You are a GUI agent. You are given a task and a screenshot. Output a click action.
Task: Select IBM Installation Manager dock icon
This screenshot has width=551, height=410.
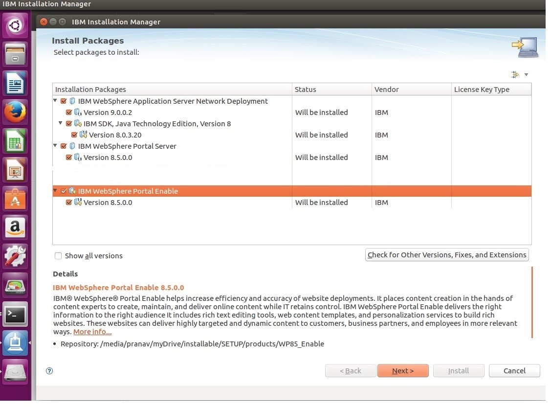point(15,343)
